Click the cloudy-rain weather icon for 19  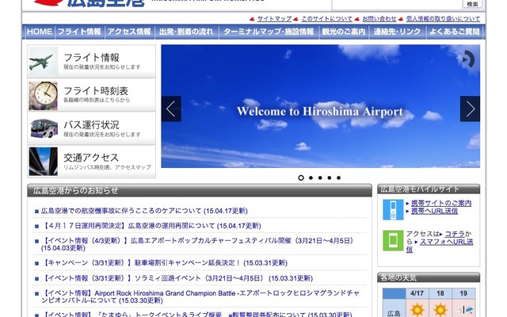(463, 310)
